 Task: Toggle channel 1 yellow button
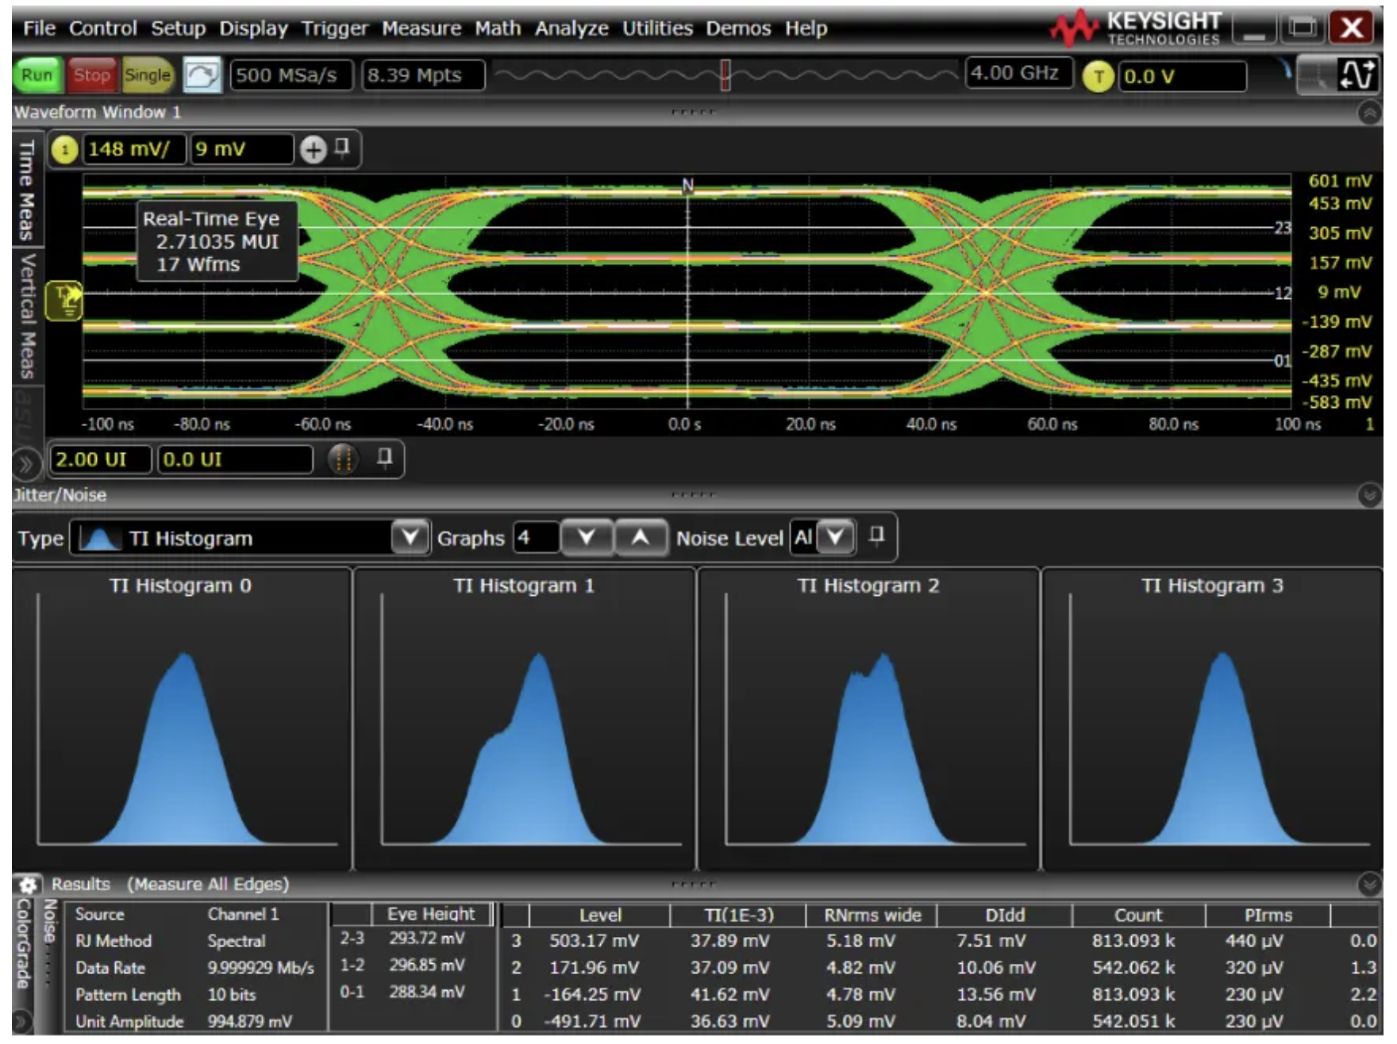(x=64, y=149)
